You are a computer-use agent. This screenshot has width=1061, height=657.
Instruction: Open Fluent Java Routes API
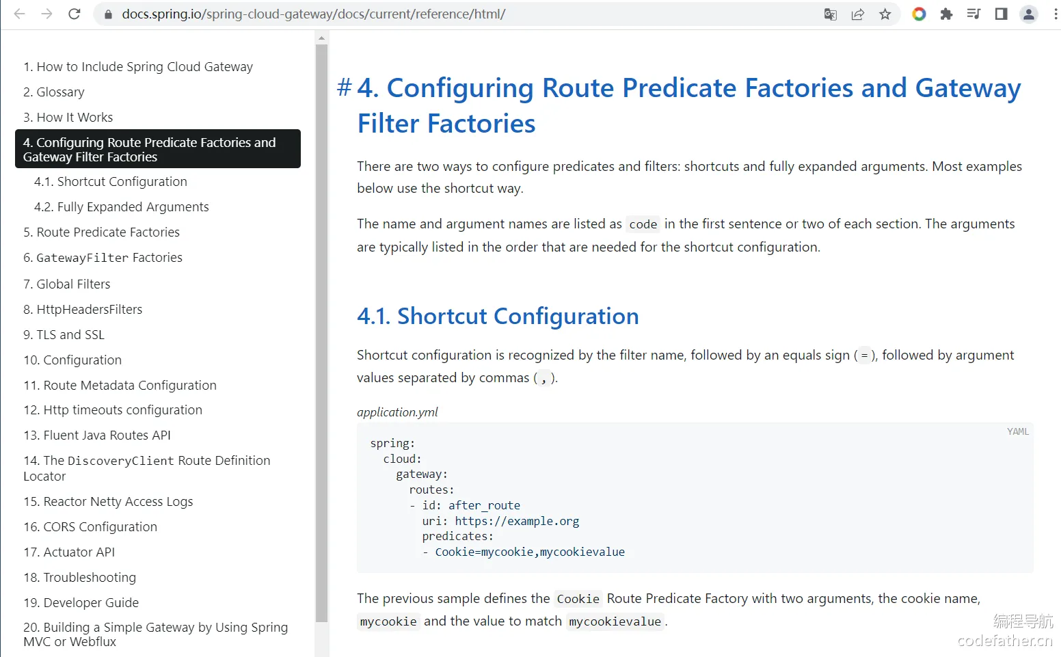pos(97,435)
